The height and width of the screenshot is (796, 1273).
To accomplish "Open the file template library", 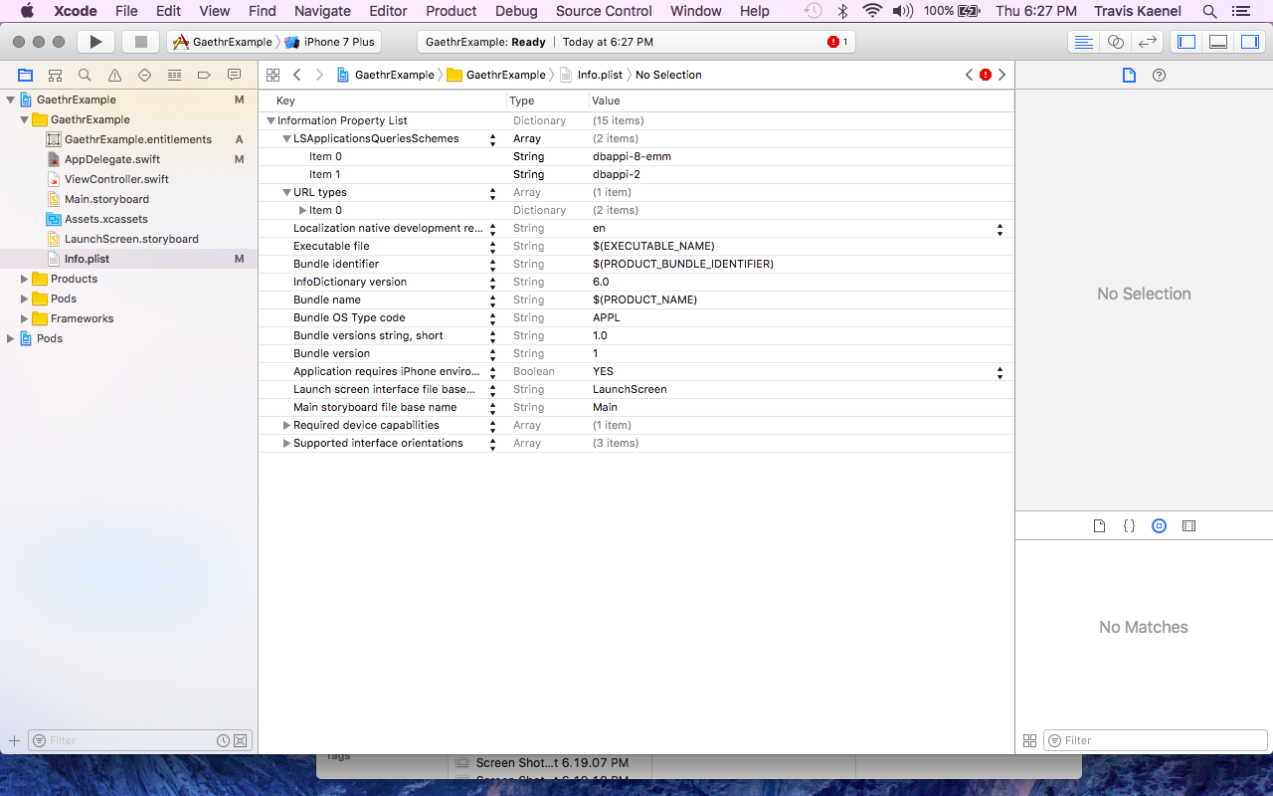I will coord(1099,525).
